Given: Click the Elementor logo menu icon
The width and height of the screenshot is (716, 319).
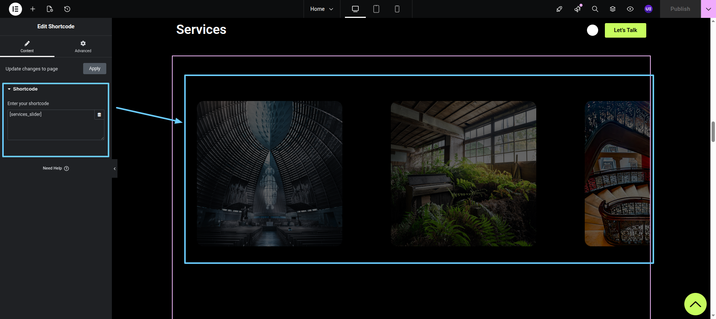Looking at the screenshot, I should coord(15,9).
